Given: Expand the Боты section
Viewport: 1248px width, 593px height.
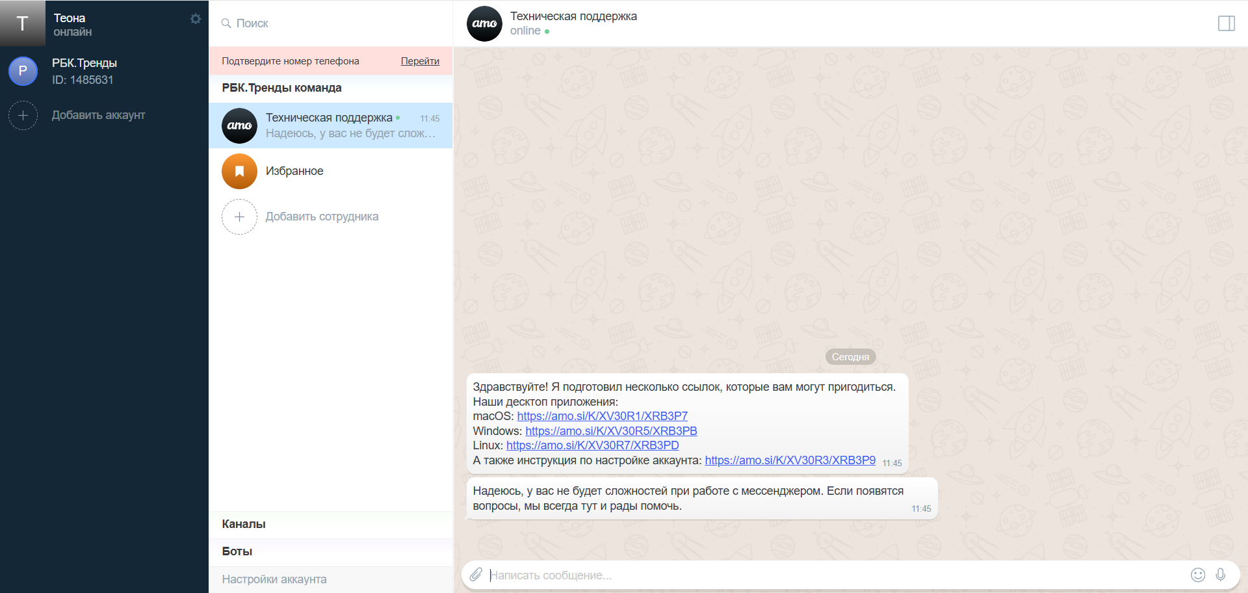Looking at the screenshot, I should pos(330,551).
